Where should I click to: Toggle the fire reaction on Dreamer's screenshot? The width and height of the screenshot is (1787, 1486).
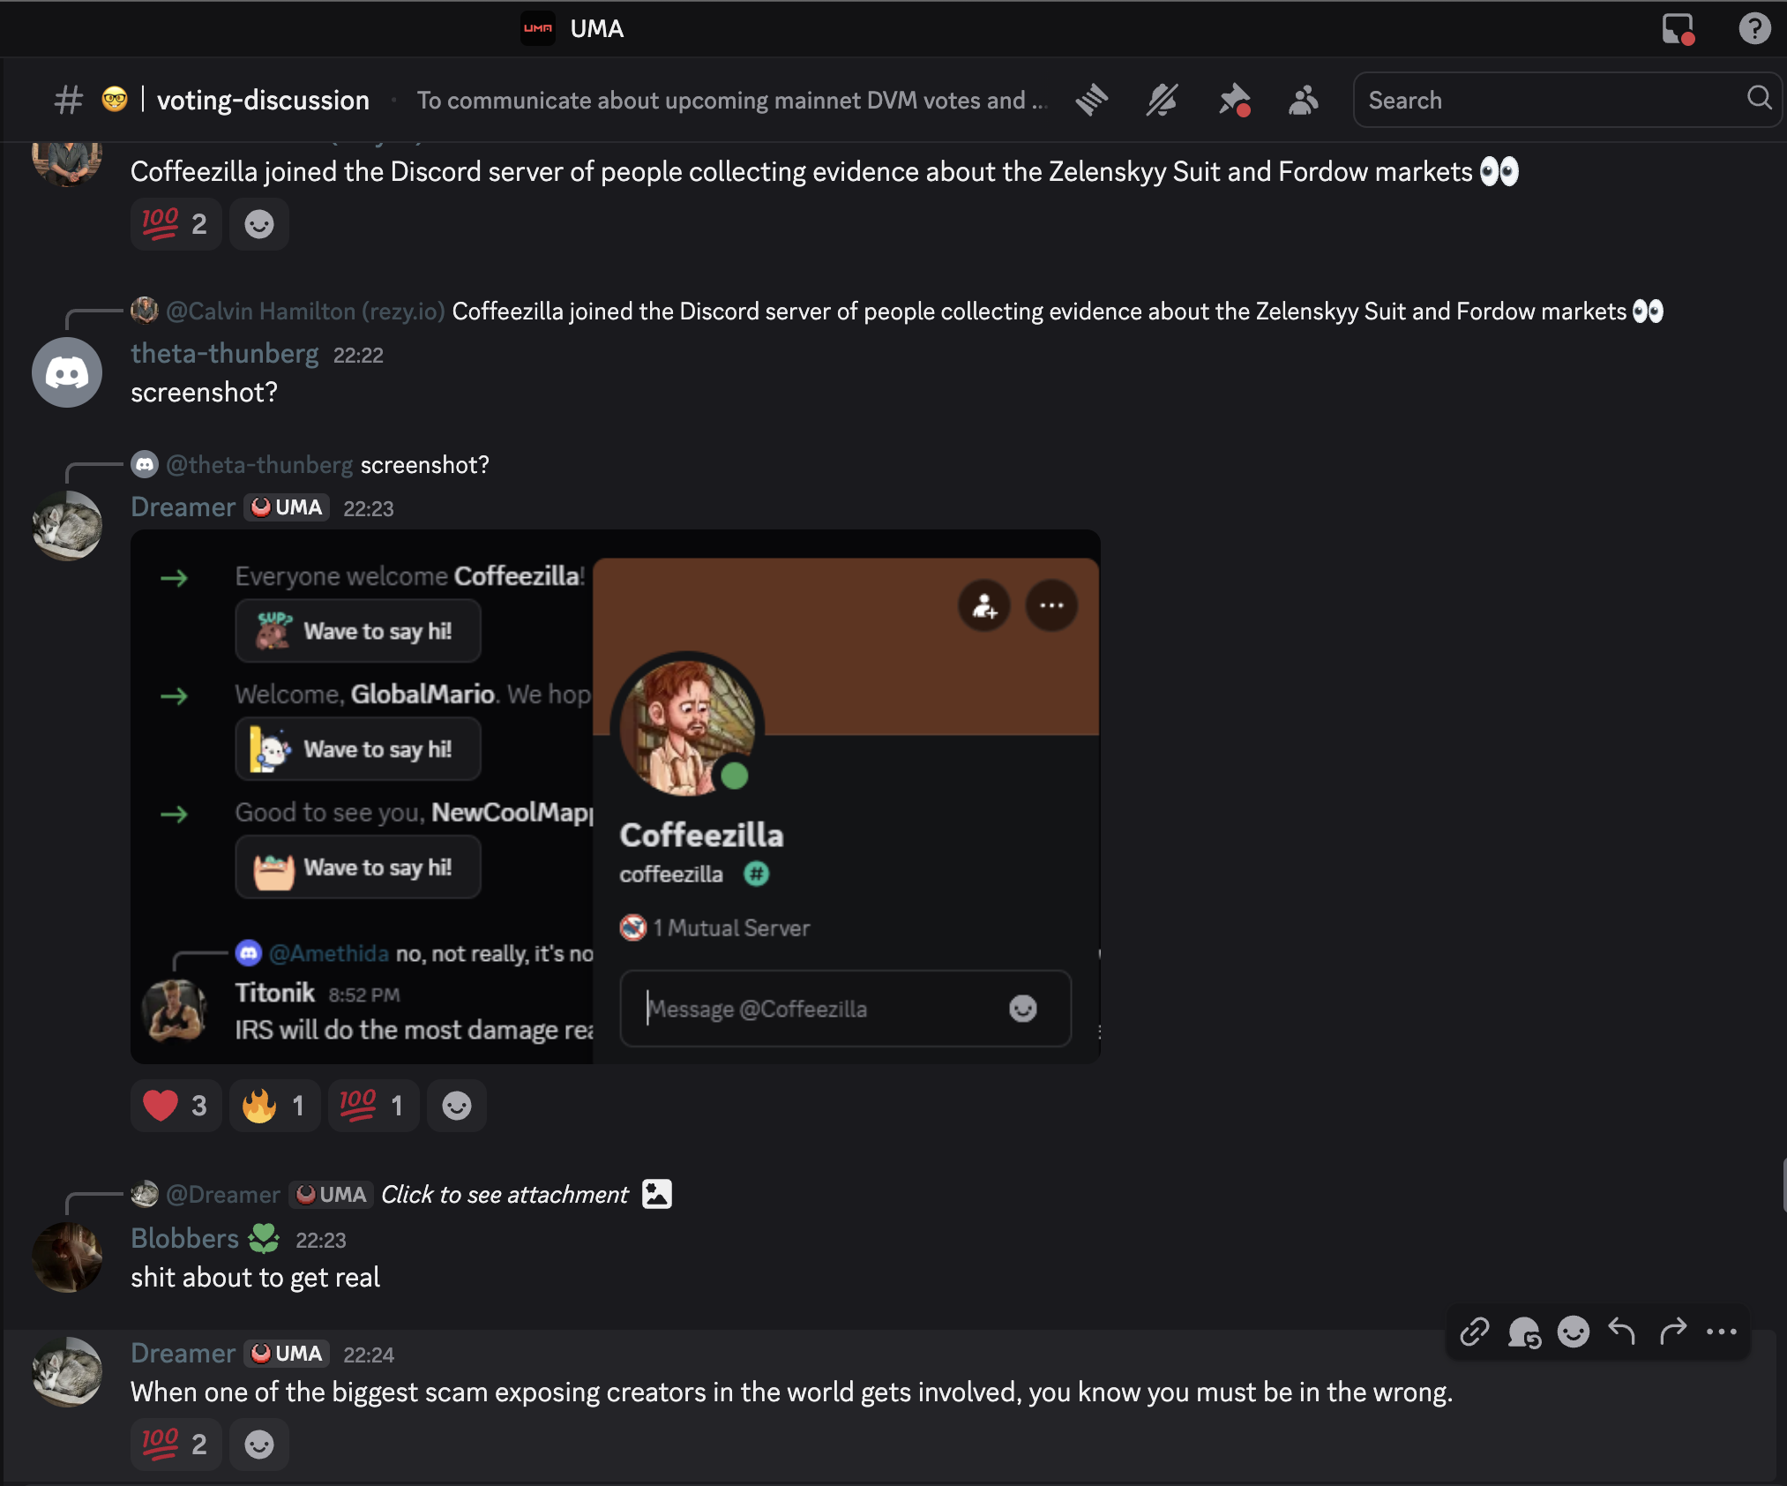click(x=274, y=1106)
